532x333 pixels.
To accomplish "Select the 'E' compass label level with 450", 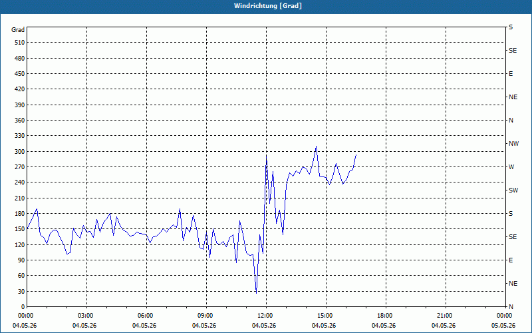I will click(x=511, y=74).
